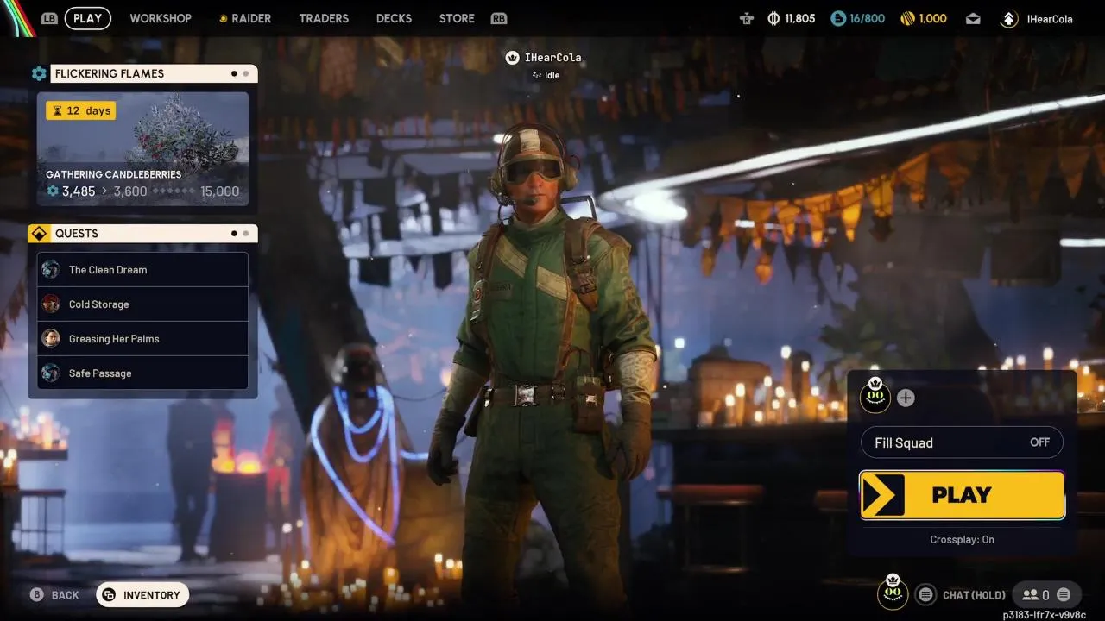Click the hourglass icon in the 12 days badge
This screenshot has height=621, width=1105.
(x=57, y=110)
